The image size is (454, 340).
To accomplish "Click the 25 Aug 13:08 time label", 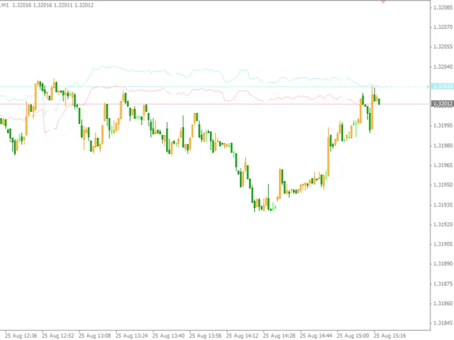I will pyautogui.click(x=95, y=335).
